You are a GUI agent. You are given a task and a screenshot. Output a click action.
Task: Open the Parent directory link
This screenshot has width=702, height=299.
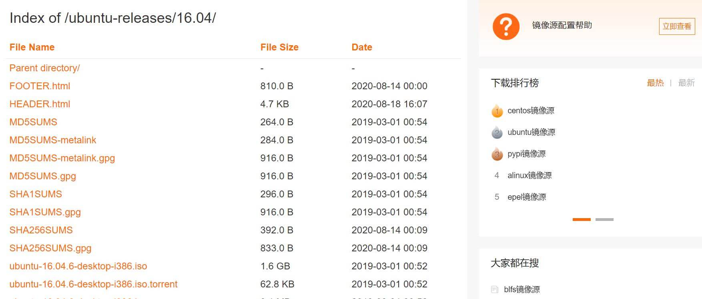(x=44, y=68)
